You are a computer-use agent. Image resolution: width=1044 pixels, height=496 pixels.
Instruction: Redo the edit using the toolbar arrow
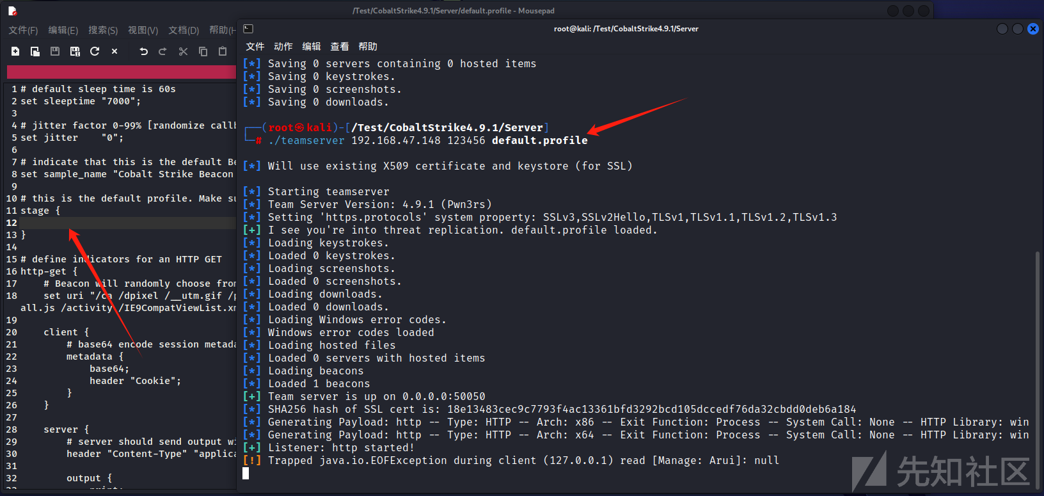(x=162, y=51)
